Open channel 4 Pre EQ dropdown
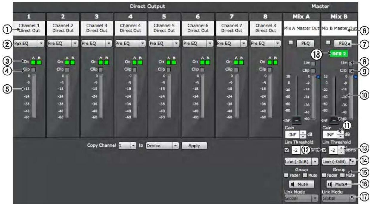Screen dimensions: 370x204 [x=131, y=44]
